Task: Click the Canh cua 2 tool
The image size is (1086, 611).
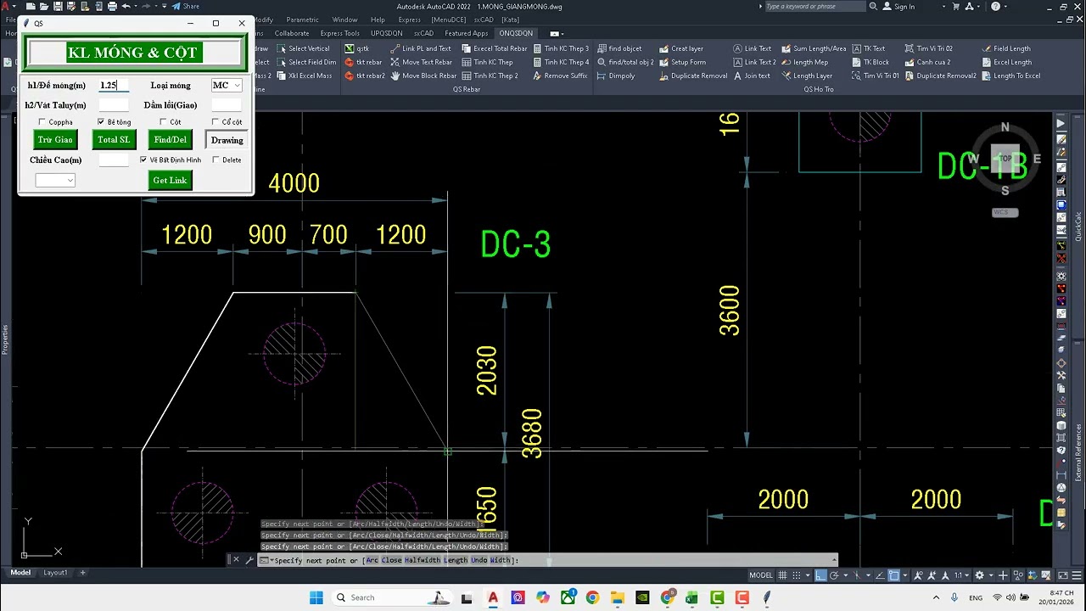Action: coord(926,62)
